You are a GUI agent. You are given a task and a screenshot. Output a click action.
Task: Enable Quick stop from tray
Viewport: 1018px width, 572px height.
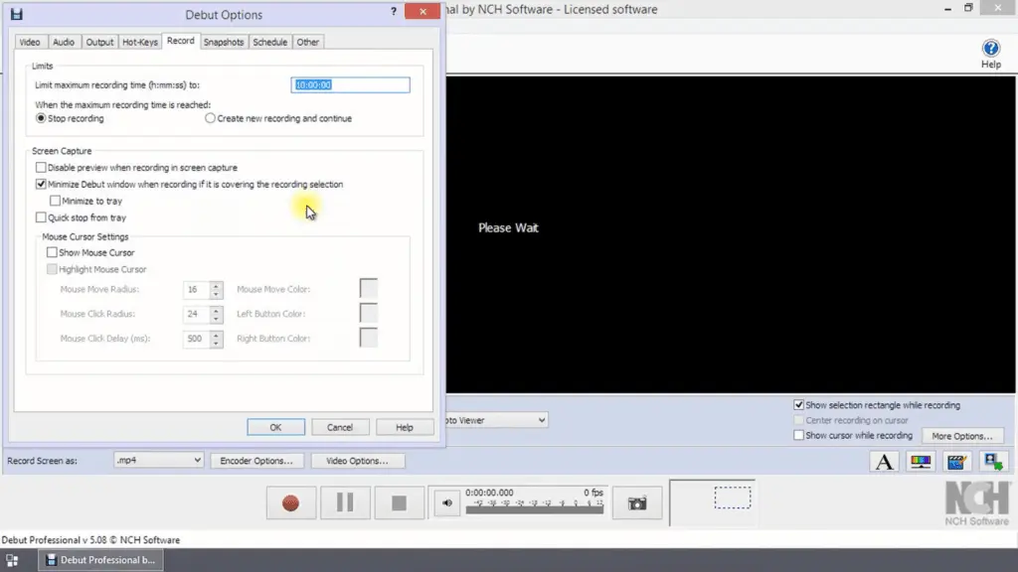pos(41,217)
